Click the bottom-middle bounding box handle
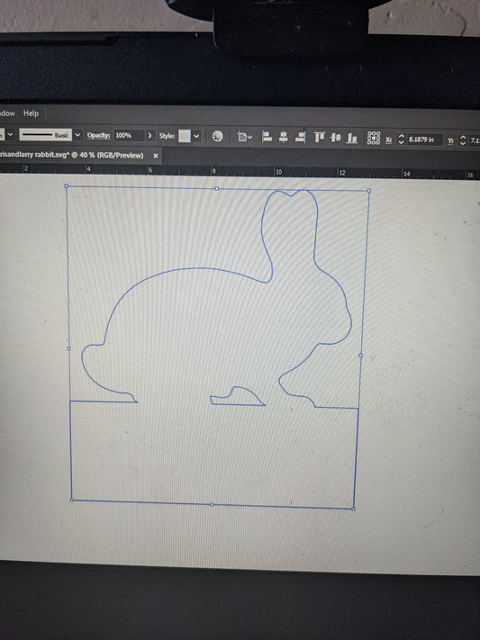This screenshot has width=480, height=640. (x=212, y=504)
